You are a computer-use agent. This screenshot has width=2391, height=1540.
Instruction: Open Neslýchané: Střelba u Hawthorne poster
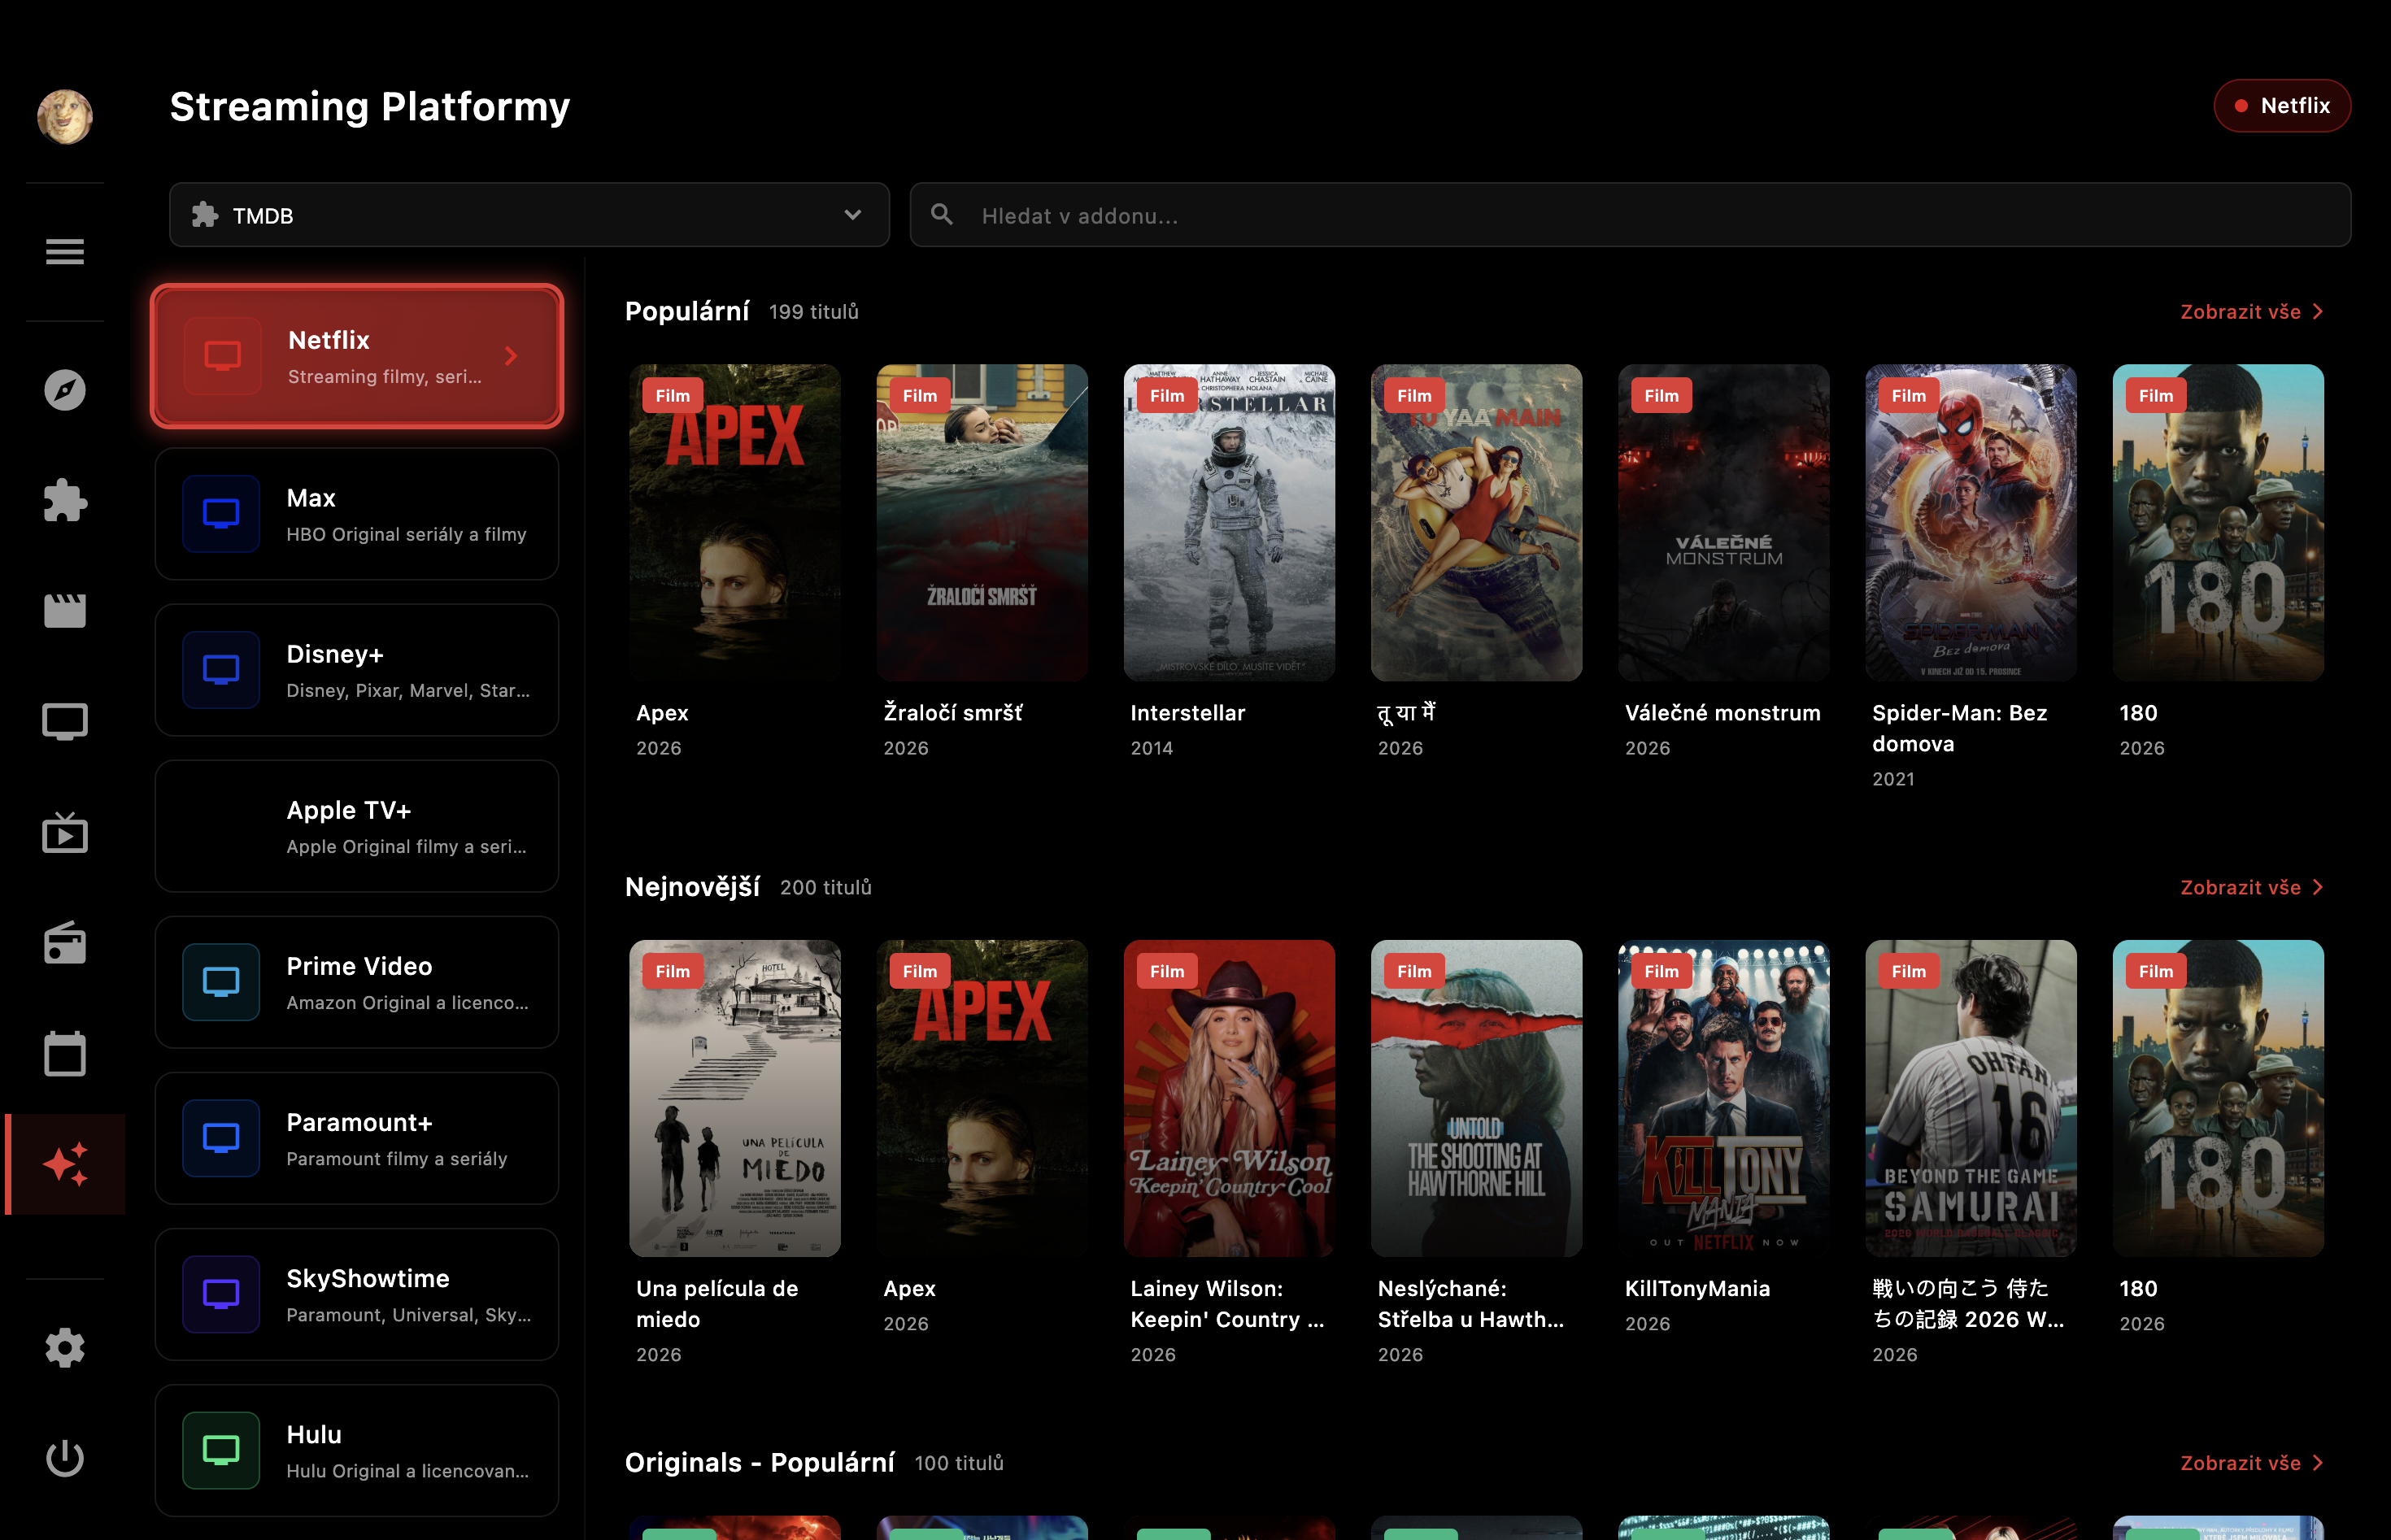pos(1476,1098)
